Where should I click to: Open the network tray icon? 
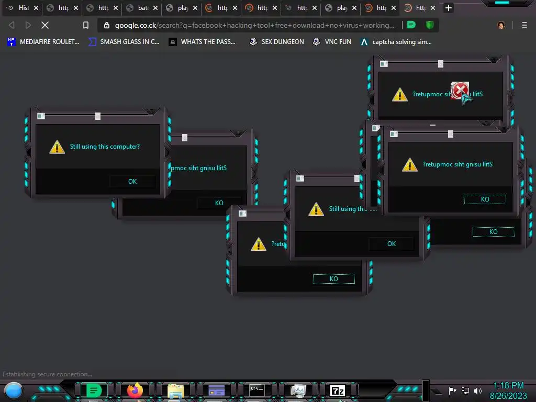[x=465, y=390]
